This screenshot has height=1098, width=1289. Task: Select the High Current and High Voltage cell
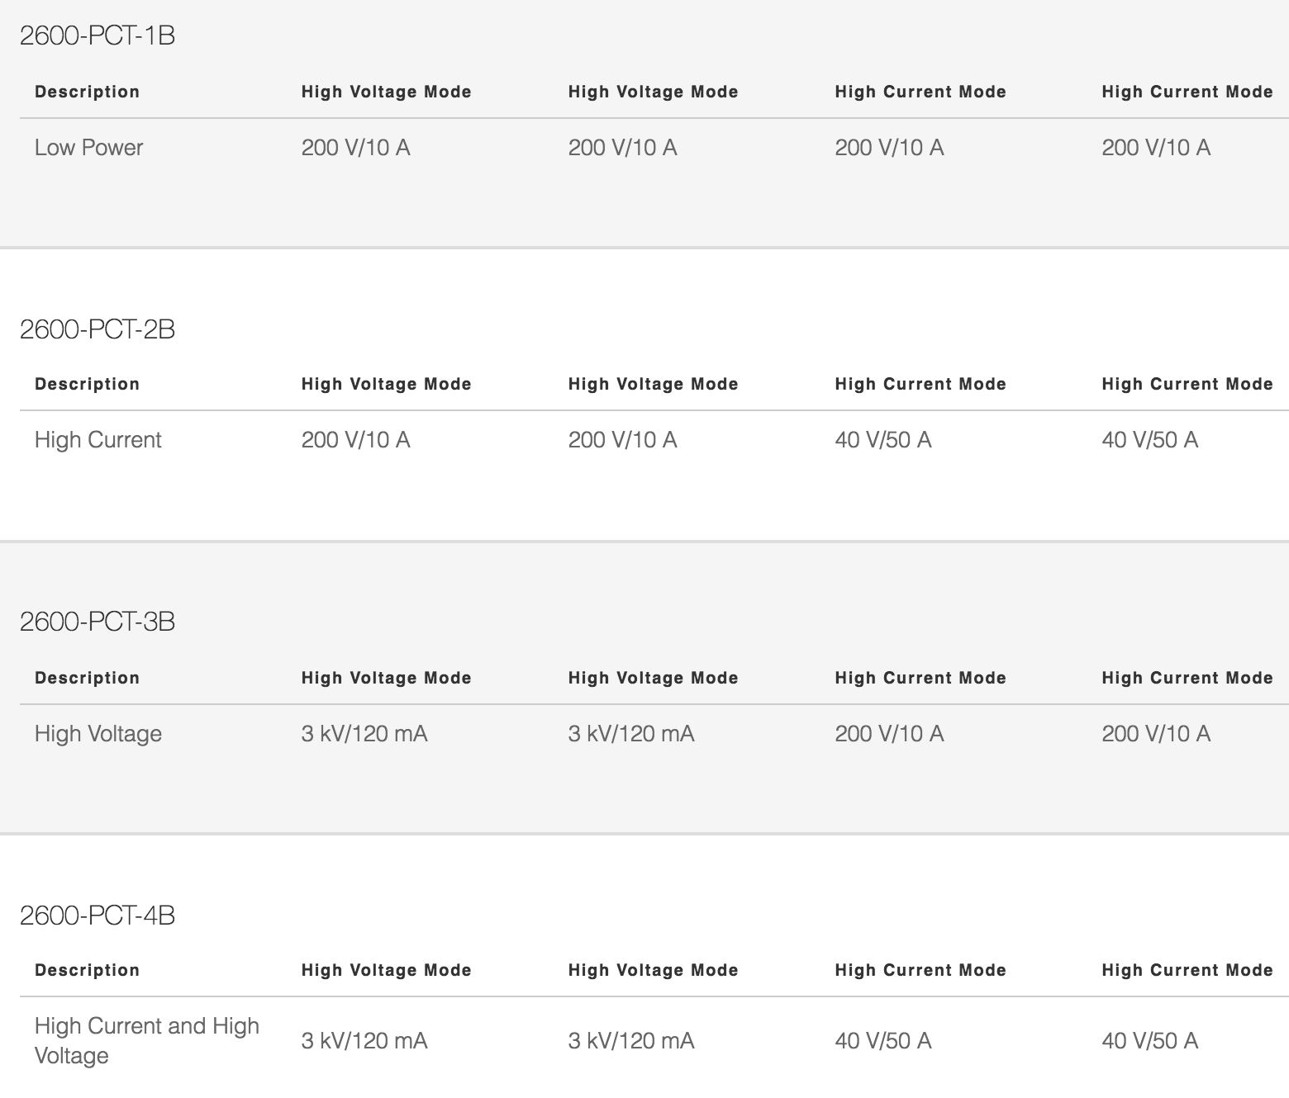146,1040
